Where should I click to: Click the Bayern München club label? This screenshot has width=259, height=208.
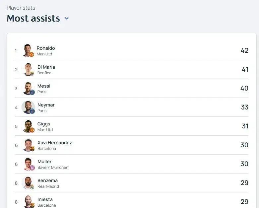53,168
